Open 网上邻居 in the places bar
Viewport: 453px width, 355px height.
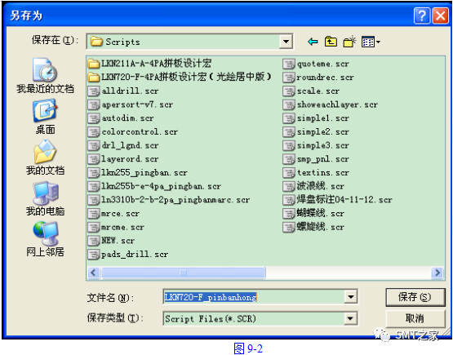tap(45, 239)
